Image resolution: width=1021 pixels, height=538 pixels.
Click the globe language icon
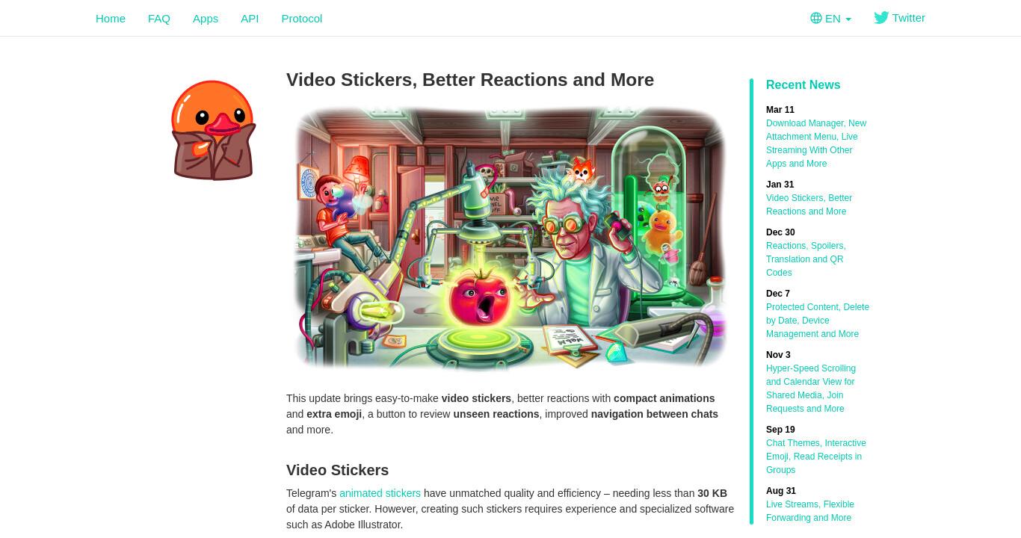[816, 18]
